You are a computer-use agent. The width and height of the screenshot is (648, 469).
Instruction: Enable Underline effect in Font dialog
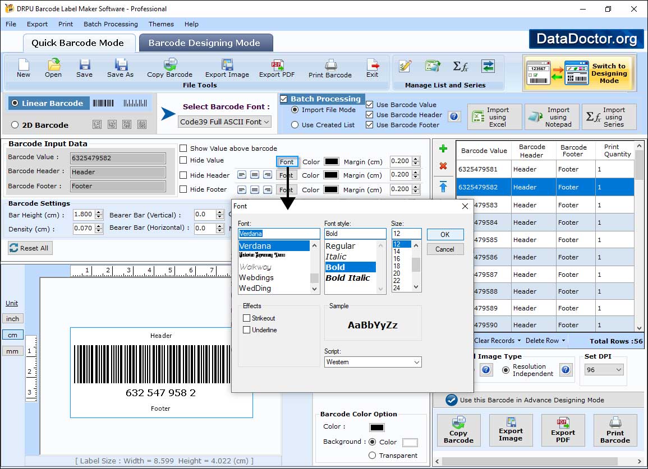click(247, 329)
